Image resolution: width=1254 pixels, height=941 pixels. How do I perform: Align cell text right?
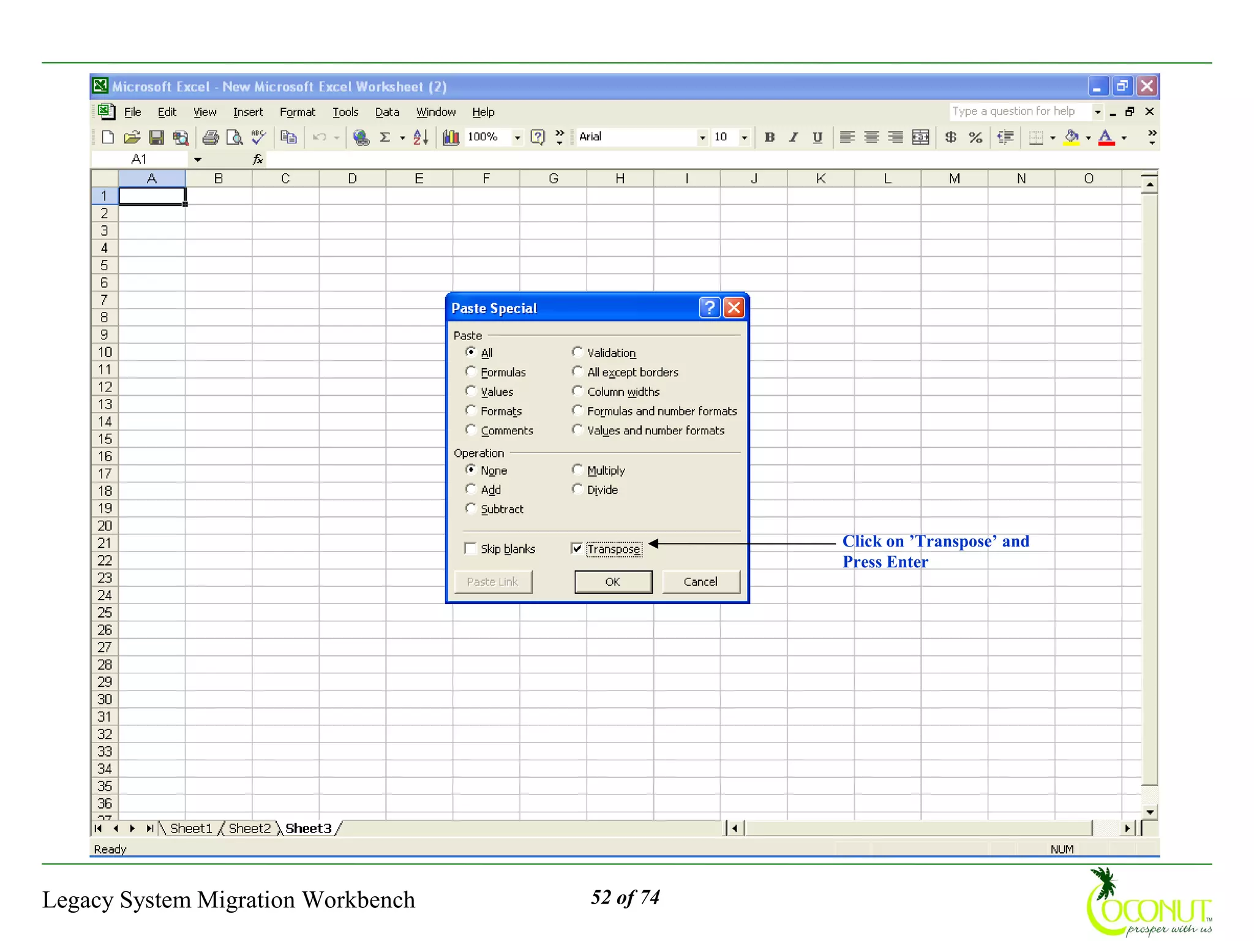(895, 137)
